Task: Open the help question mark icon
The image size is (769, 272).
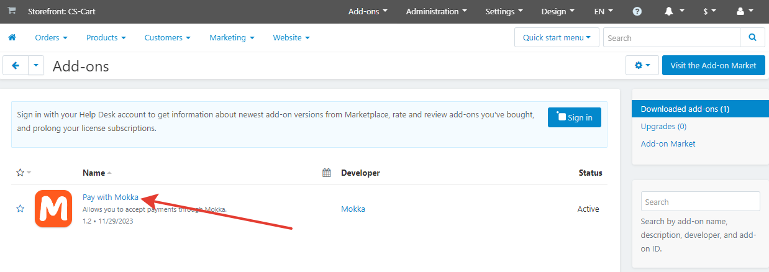Action: (x=637, y=12)
